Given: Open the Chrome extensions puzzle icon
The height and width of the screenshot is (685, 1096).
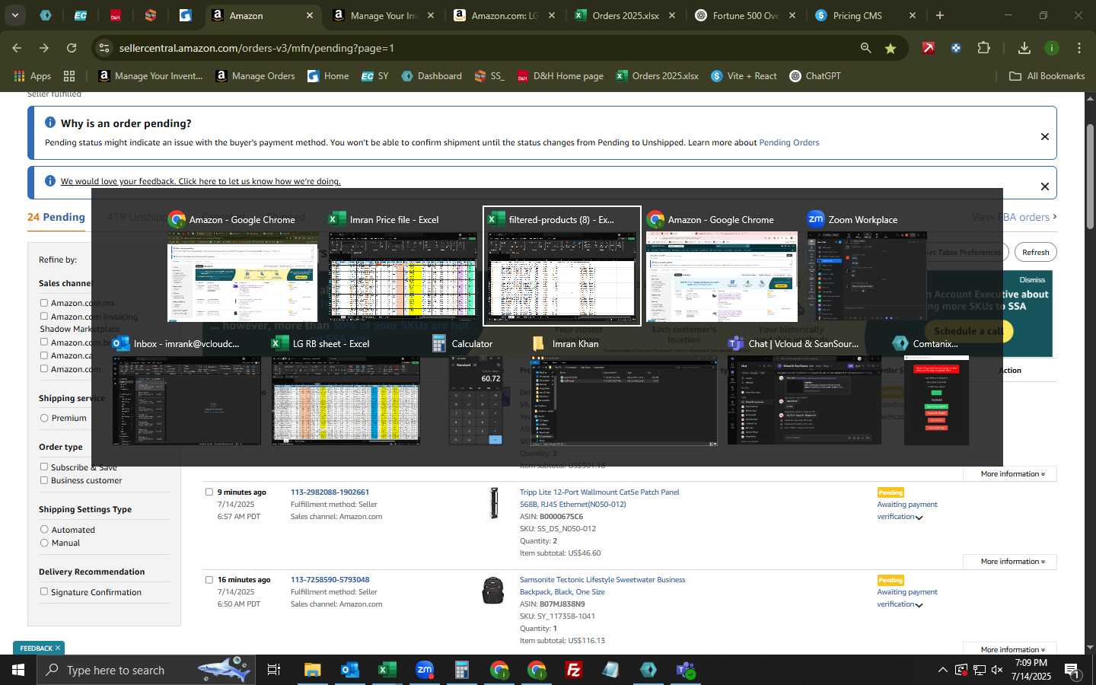Looking at the screenshot, I should tap(983, 48).
